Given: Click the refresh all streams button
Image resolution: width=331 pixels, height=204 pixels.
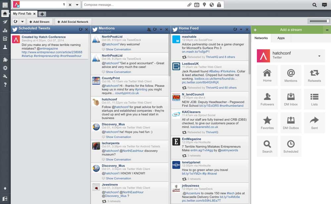Looking at the screenshot, I should click(16, 22).
